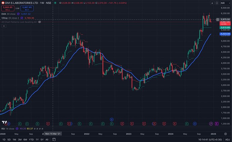Click the circular arrows icon next to INR
232x142 pixels.
tap(217, 3)
